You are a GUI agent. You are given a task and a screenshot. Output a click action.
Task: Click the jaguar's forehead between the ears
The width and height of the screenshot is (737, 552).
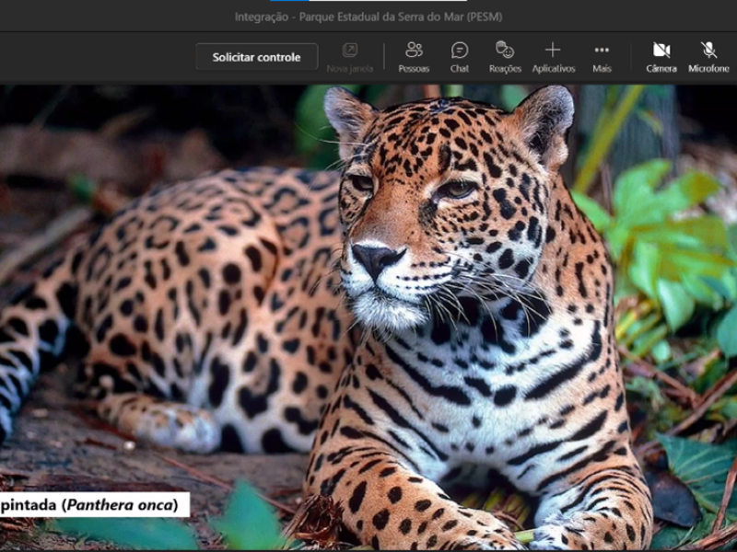442,133
